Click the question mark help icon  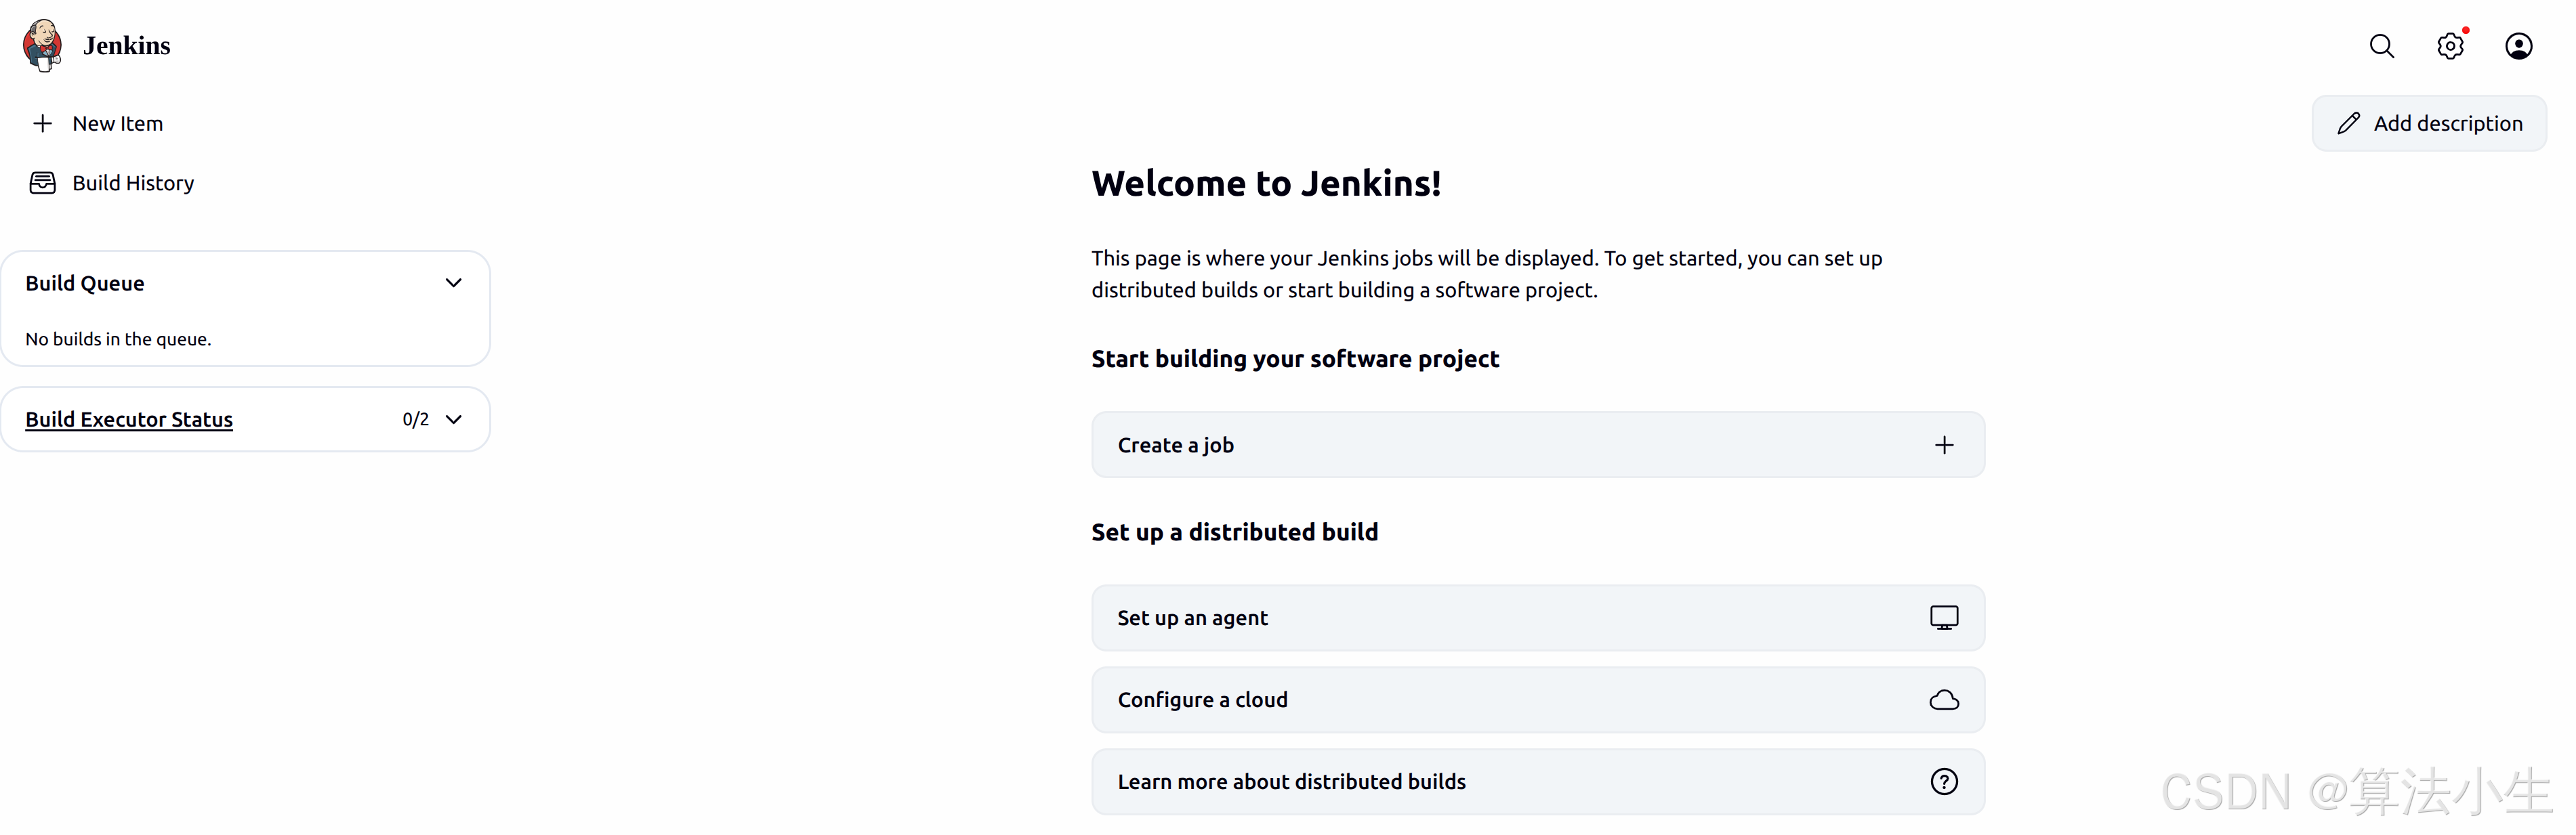1943,782
